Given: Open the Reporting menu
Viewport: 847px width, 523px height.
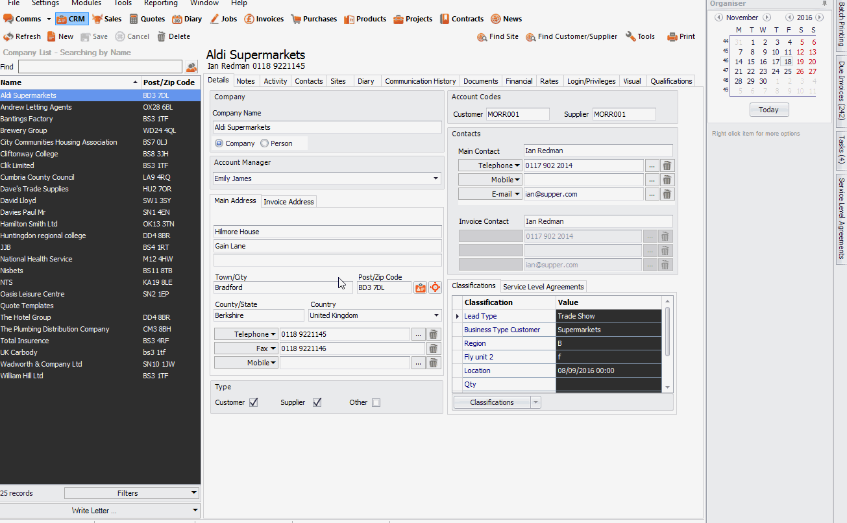Looking at the screenshot, I should (160, 4).
